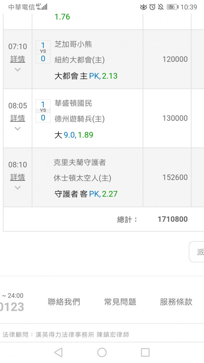This screenshot has height=363, width=204.
Task: Expand chevron under the 08:10 game
Action: pyautogui.click(x=17, y=188)
